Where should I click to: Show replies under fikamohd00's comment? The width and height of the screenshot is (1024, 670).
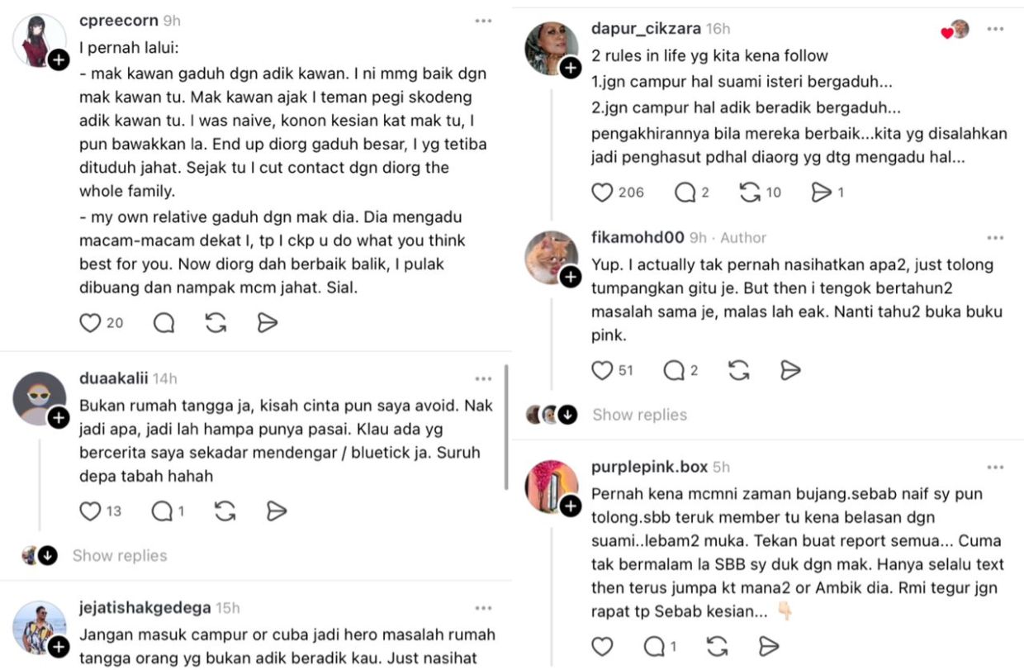point(639,415)
